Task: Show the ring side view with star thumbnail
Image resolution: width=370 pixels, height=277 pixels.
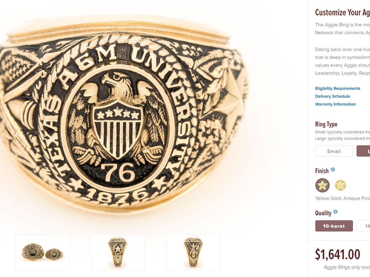Action: click(118, 252)
